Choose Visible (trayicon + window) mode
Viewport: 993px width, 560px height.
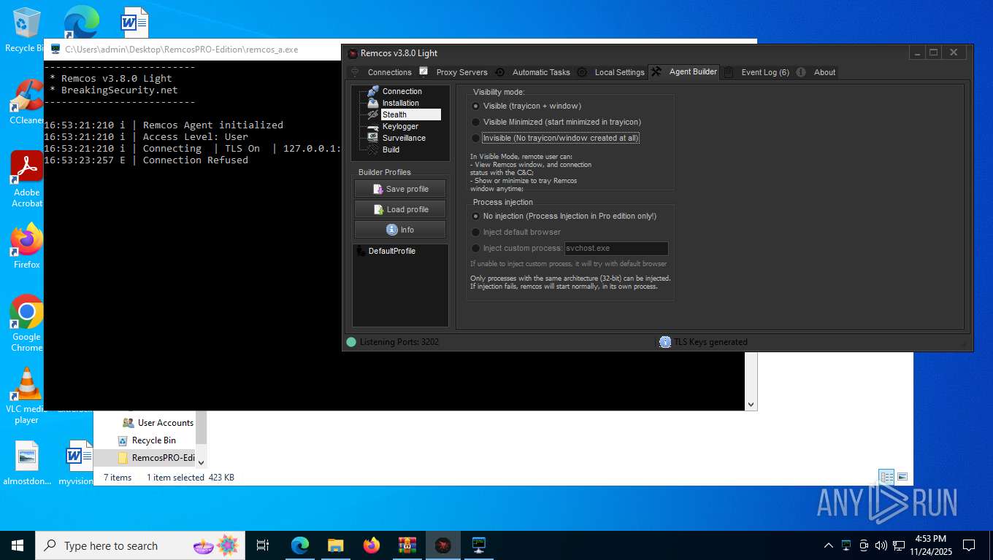point(526,106)
